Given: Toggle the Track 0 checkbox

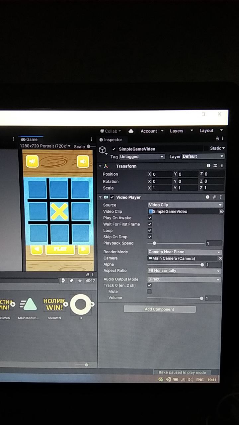Looking at the screenshot, I should [x=149, y=285].
